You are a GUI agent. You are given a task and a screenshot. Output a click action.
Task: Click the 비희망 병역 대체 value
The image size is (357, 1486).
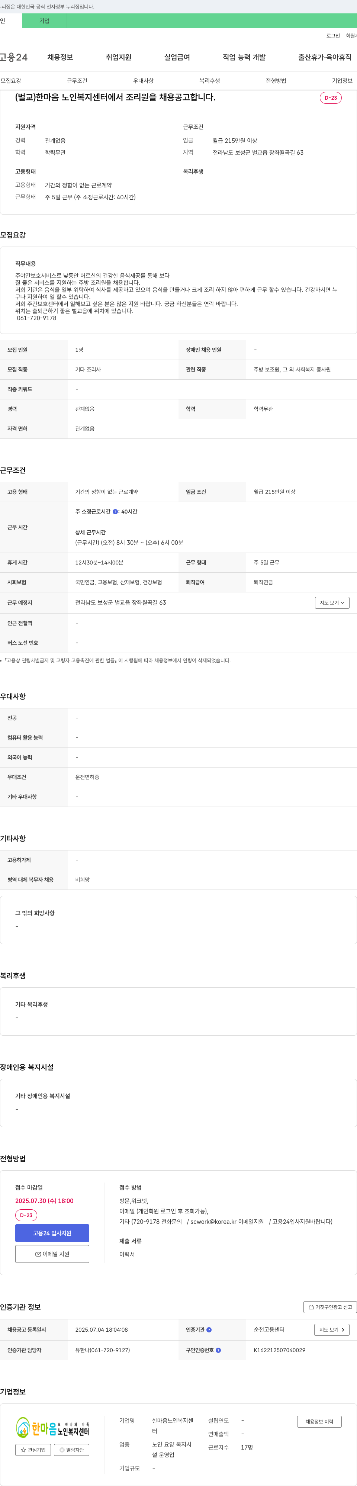pos(83,879)
